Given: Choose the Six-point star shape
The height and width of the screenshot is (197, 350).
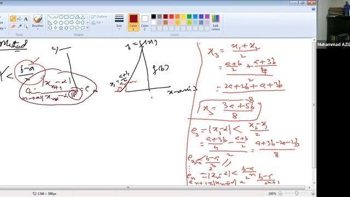Looking at the screenshot, I should click(66, 28).
